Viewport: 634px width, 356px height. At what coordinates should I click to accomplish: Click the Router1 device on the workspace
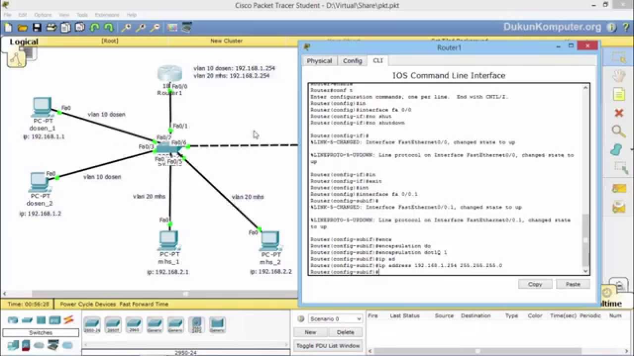(x=170, y=74)
